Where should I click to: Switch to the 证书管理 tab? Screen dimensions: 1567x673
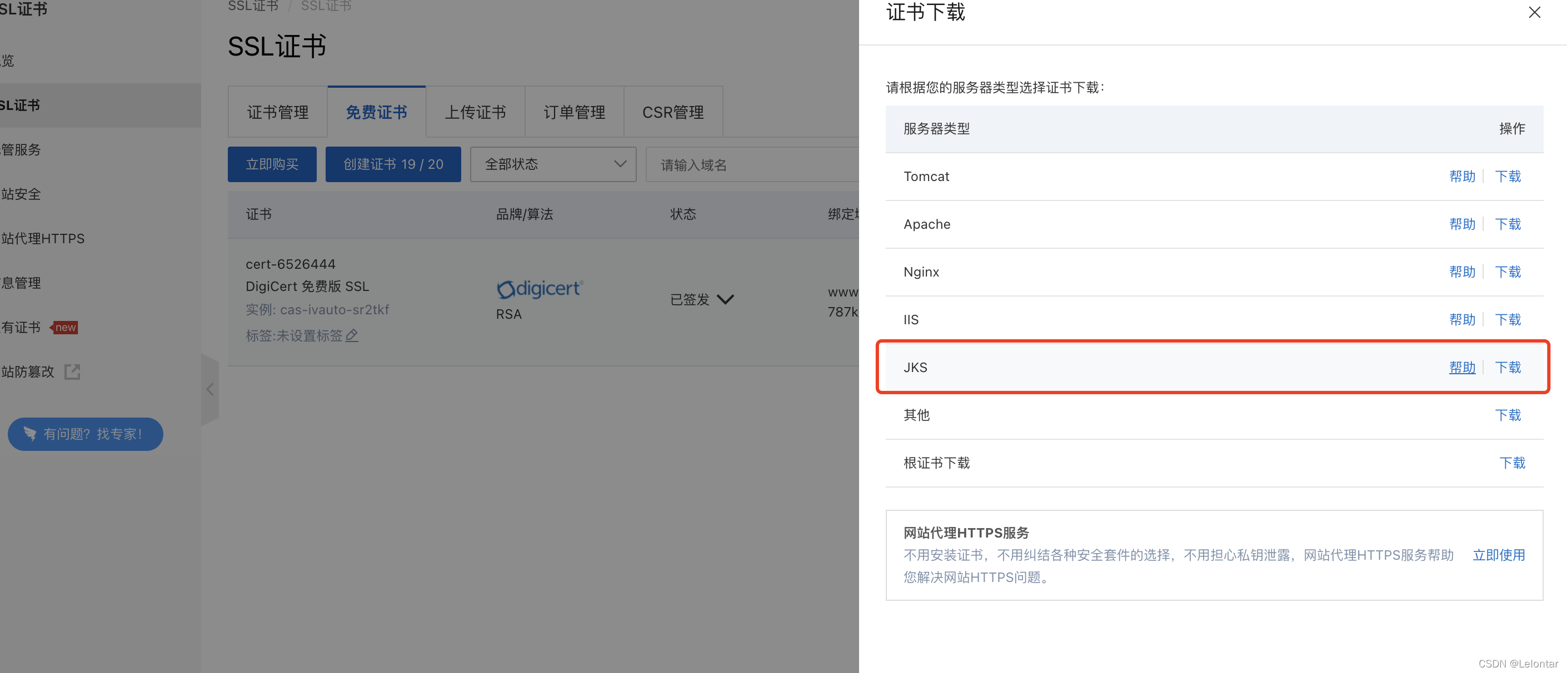coord(277,113)
